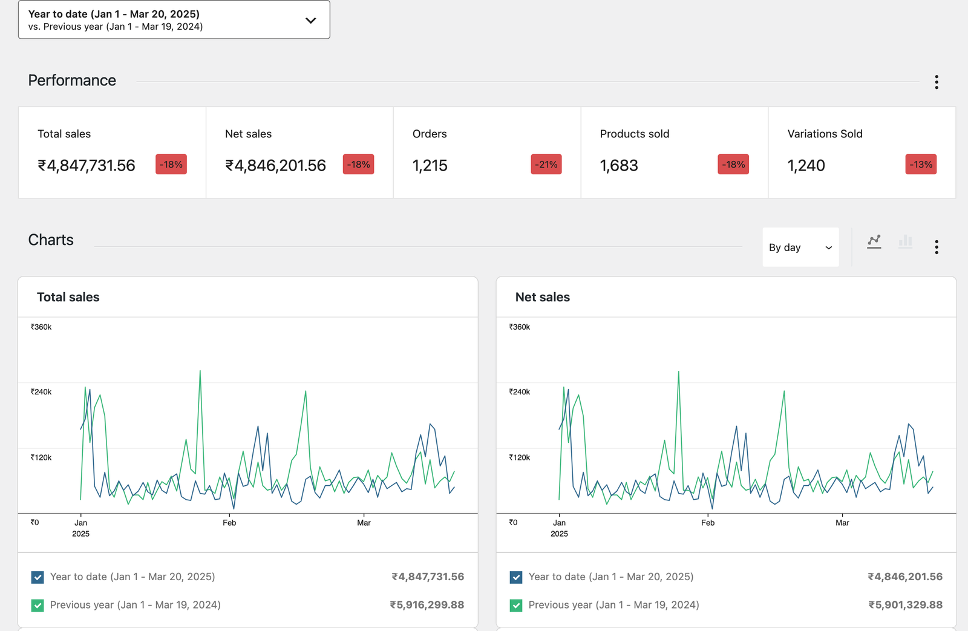Uncheck Year to date in Net sales legend
968x631 pixels.
515,577
